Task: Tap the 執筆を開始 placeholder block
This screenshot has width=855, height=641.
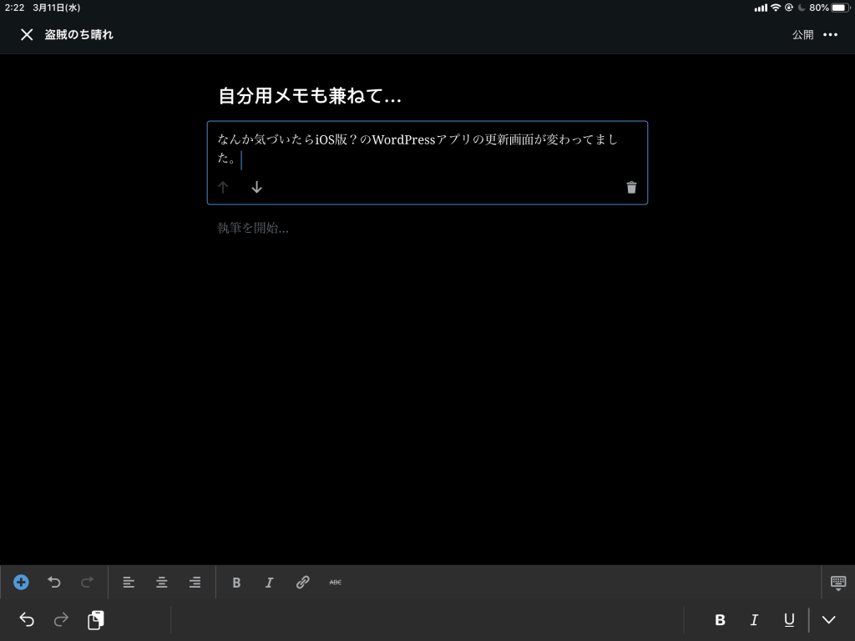Action: pyautogui.click(x=254, y=228)
